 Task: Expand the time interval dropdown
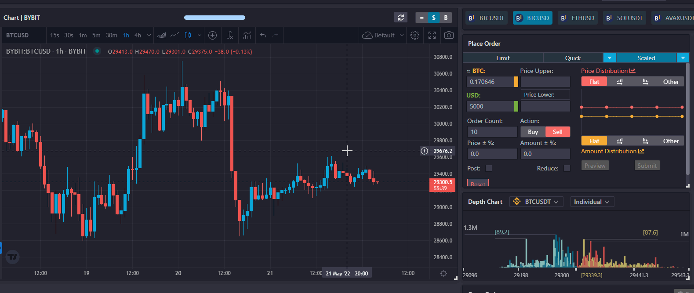tap(149, 35)
